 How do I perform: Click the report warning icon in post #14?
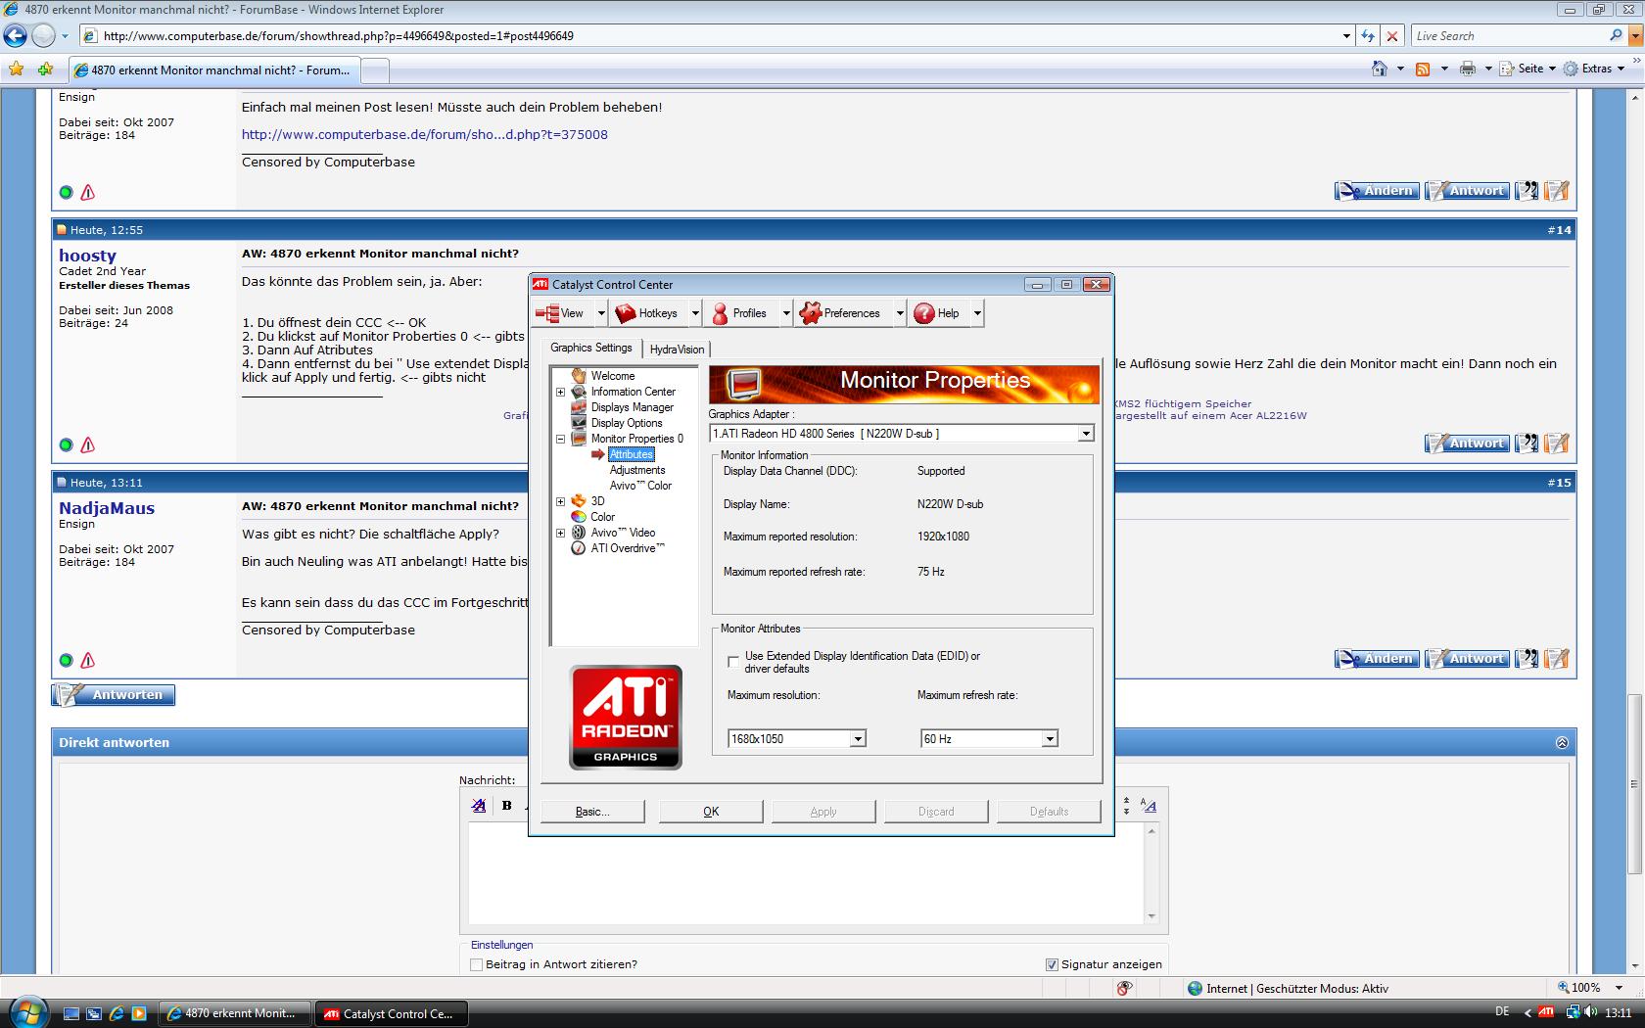pyautogui.click(x=88, y=445)
